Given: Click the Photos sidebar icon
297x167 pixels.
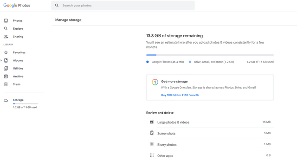Looking at the screenshot, I should [6, 20].
